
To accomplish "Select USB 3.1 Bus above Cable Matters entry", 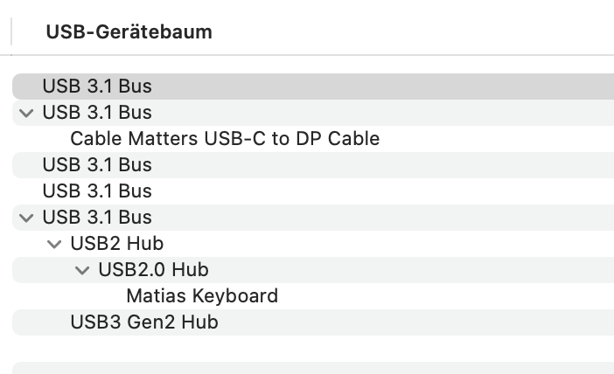I will (96, 113).
